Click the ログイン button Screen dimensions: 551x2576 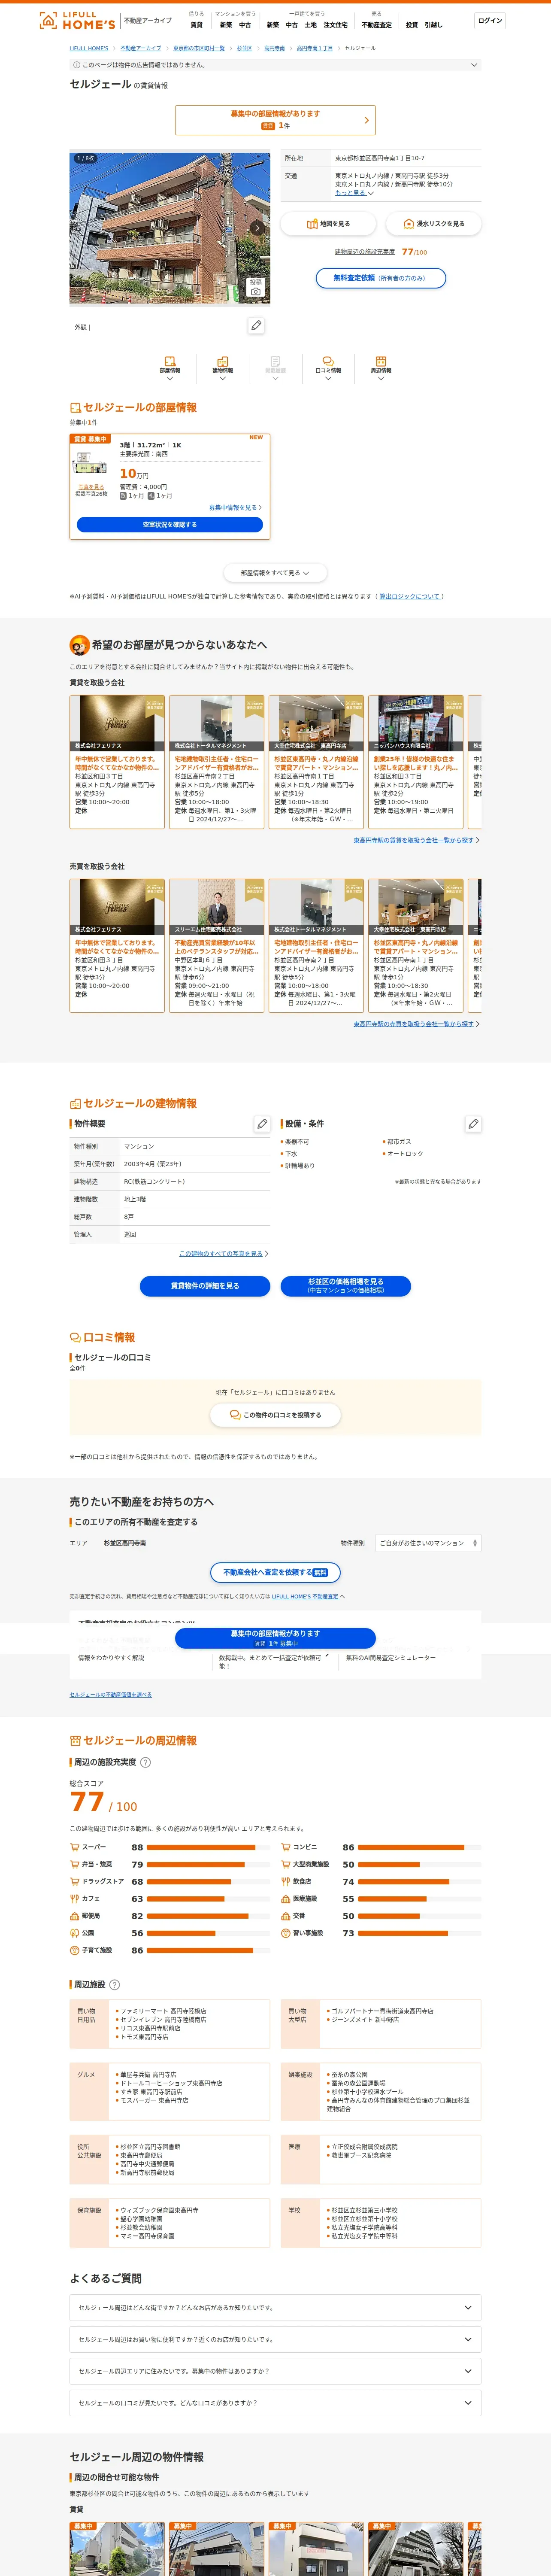pyautogui.click(x=490, y=20)
